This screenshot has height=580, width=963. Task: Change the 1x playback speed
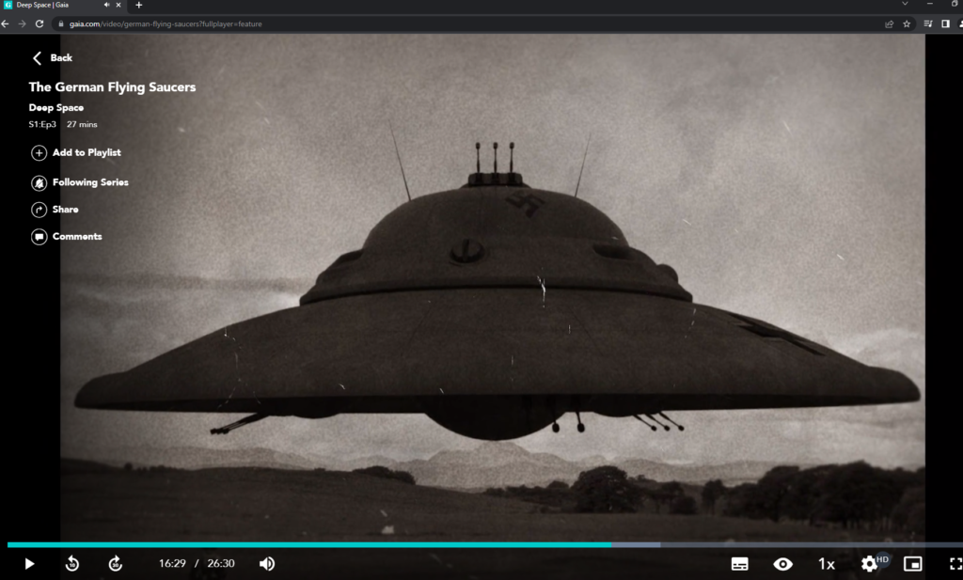pos(826,564)
